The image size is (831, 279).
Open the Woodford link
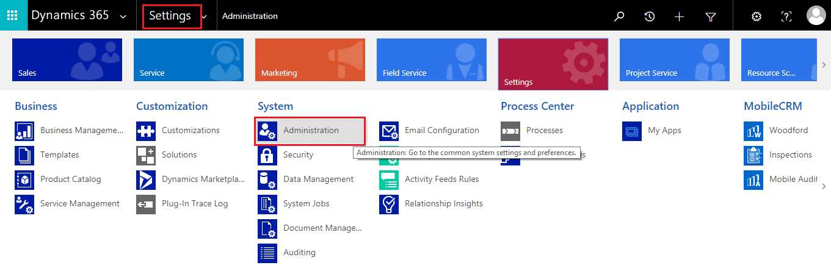(x=788, y=131)
